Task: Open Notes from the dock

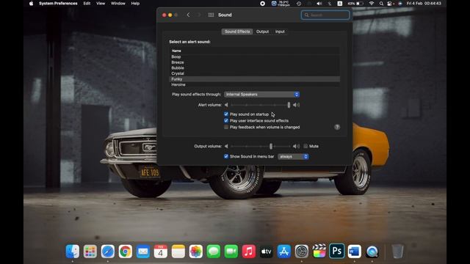Action: point(178,252)
